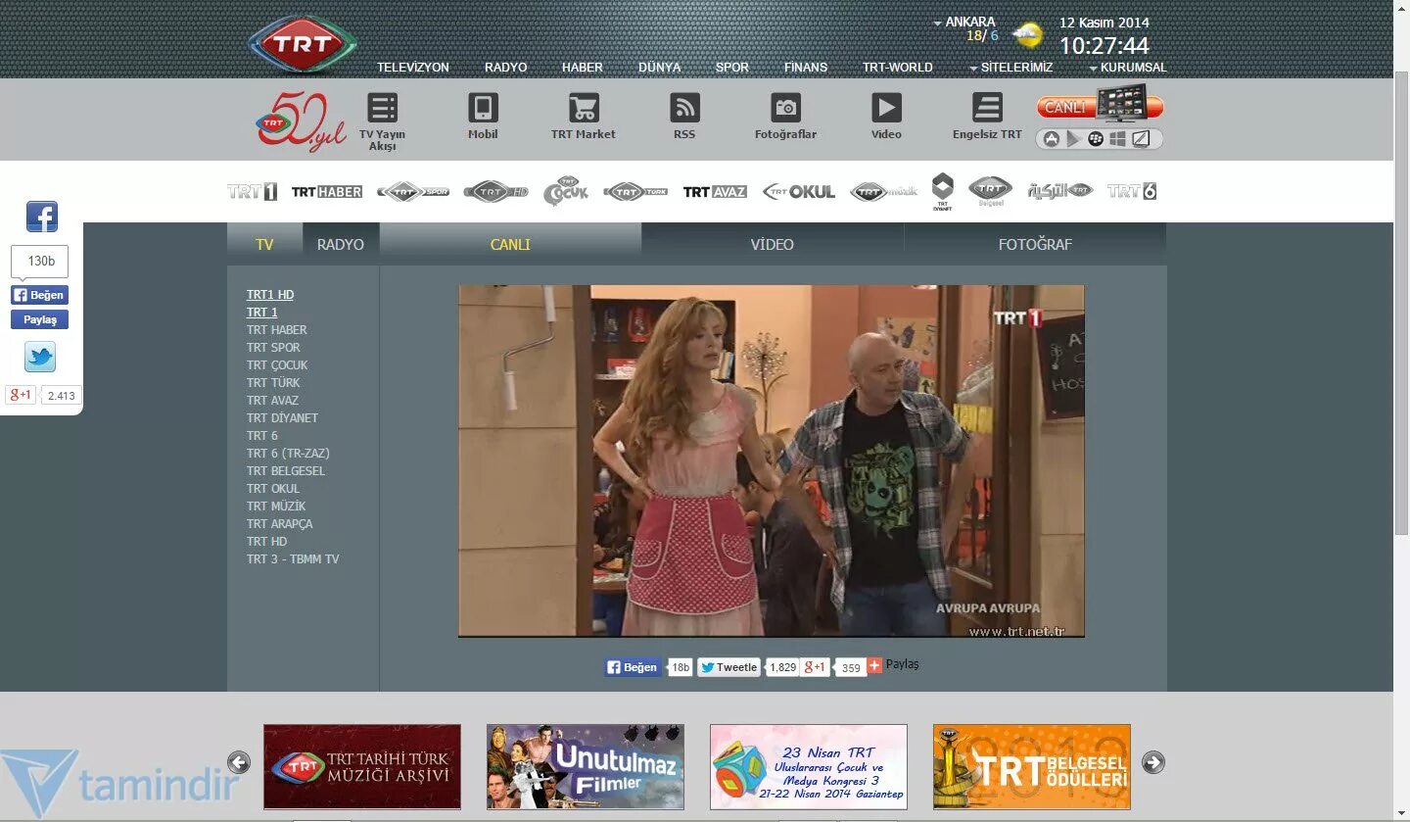Open the Fotoğraflar camera icon
This screenshot has width=1410, height=822.
click(785, 108)
